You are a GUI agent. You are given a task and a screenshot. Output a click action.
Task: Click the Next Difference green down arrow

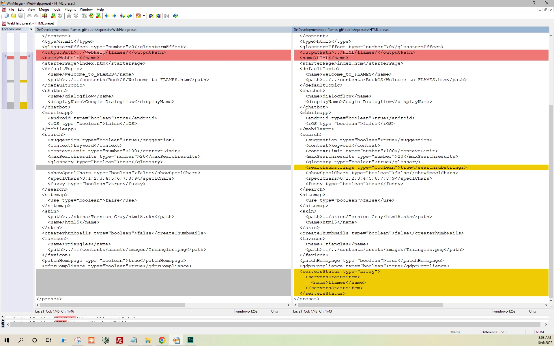click(x=53, y=16)
